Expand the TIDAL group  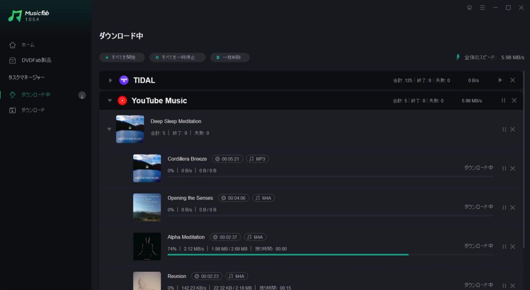click(x=110, y=80)
